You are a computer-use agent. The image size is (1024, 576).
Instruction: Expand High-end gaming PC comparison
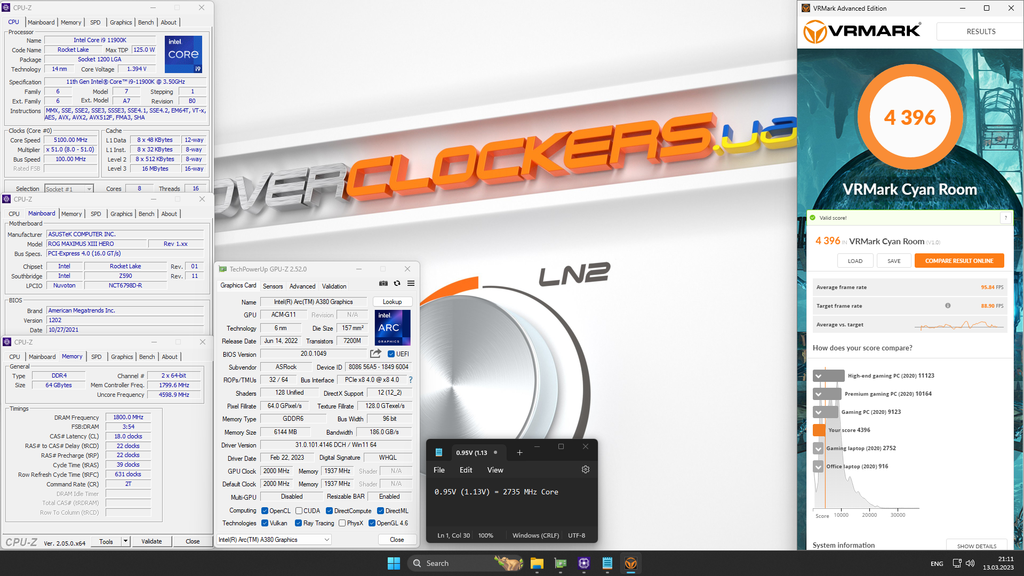pos(818,376)
